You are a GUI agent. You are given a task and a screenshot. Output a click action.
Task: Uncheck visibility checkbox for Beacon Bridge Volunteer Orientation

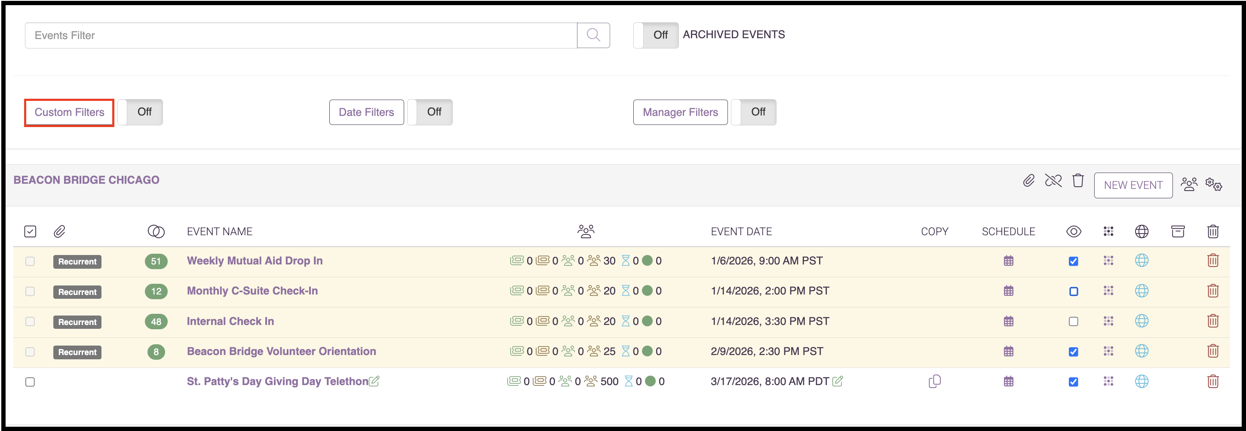[1073, 352]
